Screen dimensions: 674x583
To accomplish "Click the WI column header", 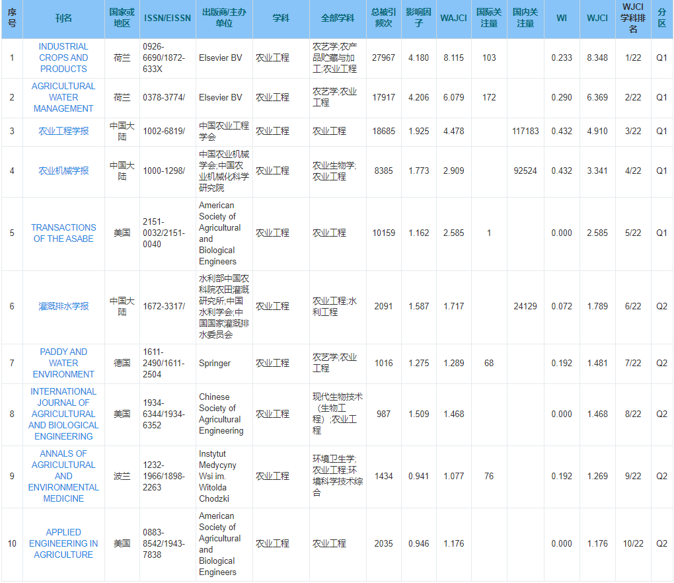I will [x=562, y=18].
